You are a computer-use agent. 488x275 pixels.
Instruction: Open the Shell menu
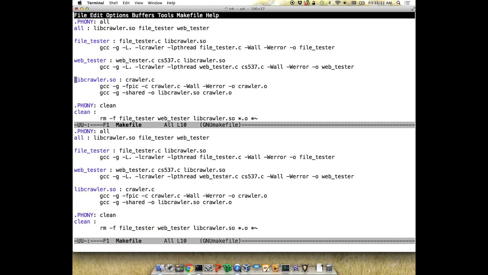point(113,3)
